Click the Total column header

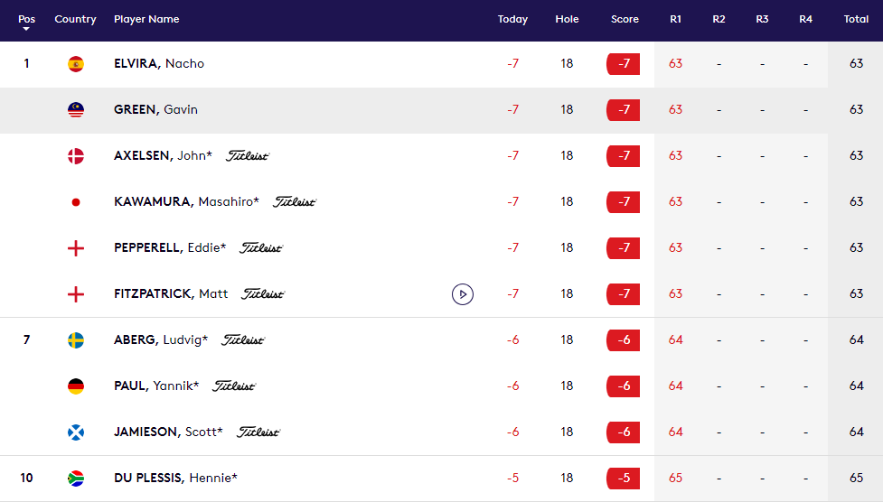[856, 19]
